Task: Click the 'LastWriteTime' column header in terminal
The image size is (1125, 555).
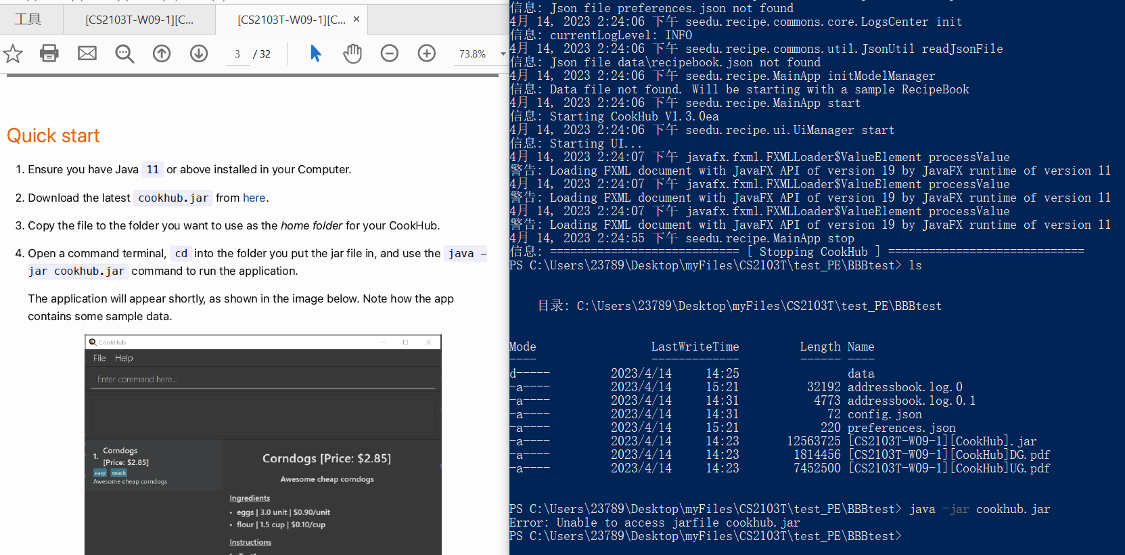Action: tap(695, 347)
